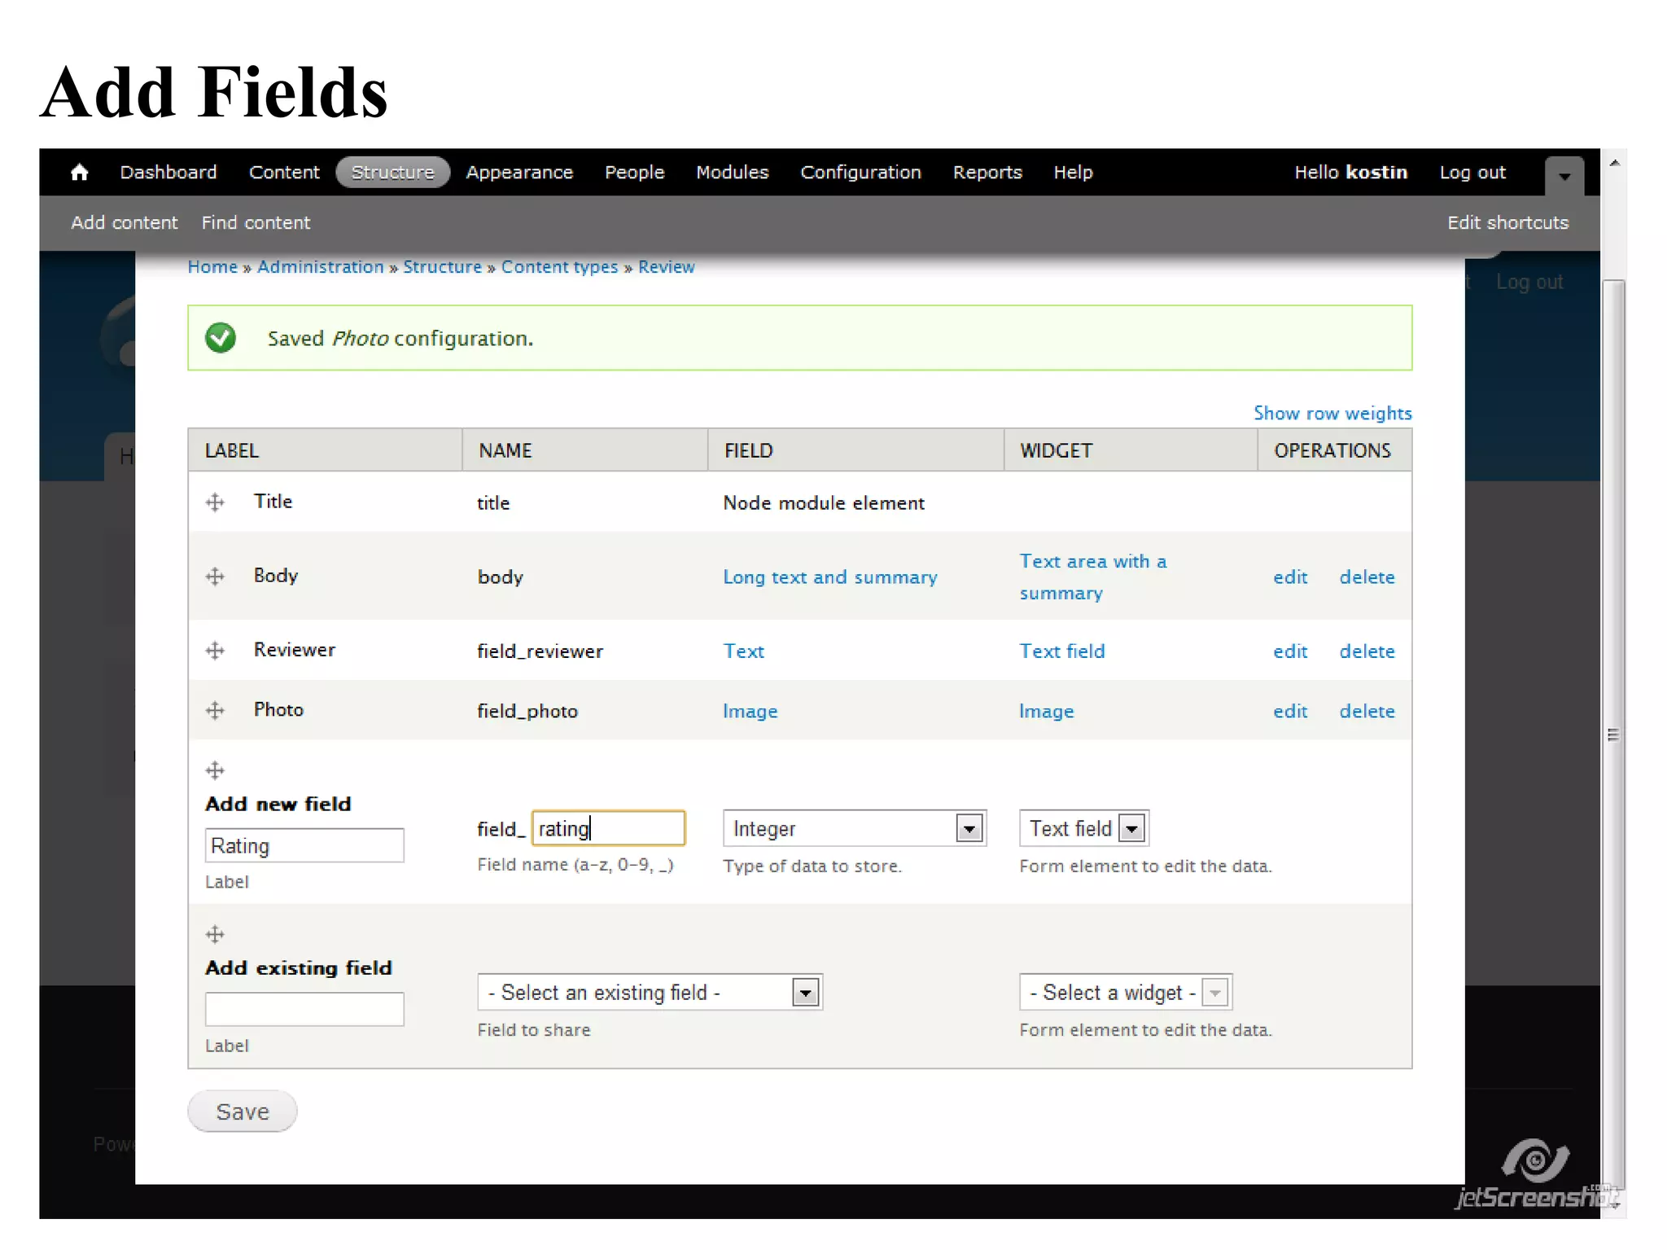Open the Modules menu item
The width and height of the screenshot is (1667, 1250).
point(732,173)
